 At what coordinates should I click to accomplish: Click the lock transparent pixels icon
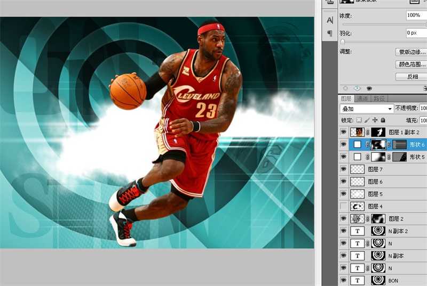coord(359,120)
